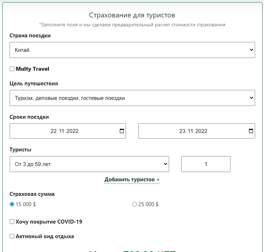264x252 pixels.
Task: Select year 2022 in the start date field
Action: [72, 131]
